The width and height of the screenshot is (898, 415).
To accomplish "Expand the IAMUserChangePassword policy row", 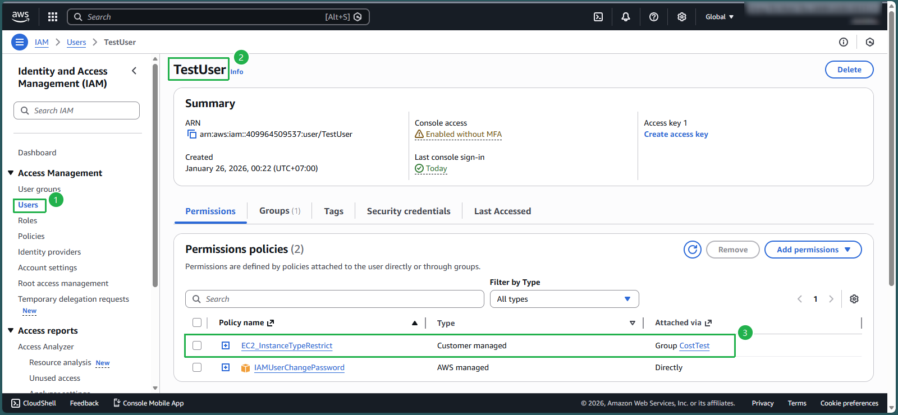I will pos(226,367).
